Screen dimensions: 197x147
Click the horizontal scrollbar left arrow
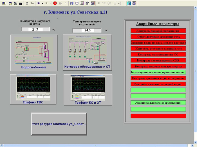click(x=1, y=145)
